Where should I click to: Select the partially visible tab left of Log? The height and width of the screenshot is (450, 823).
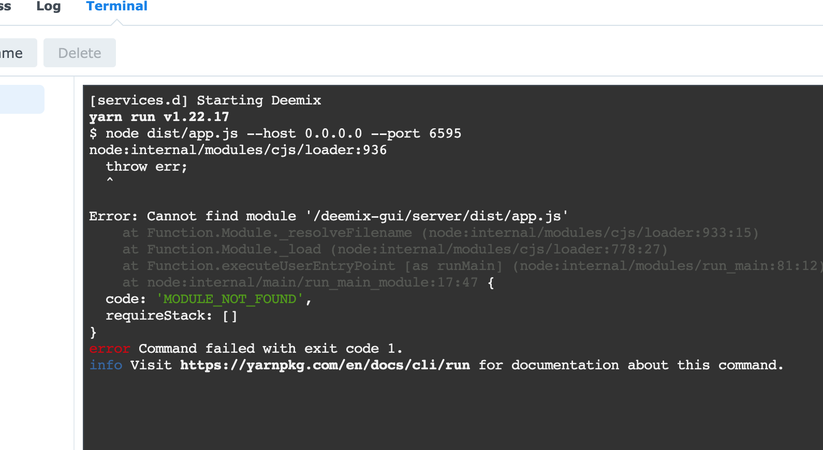click(x=5, y=7)
